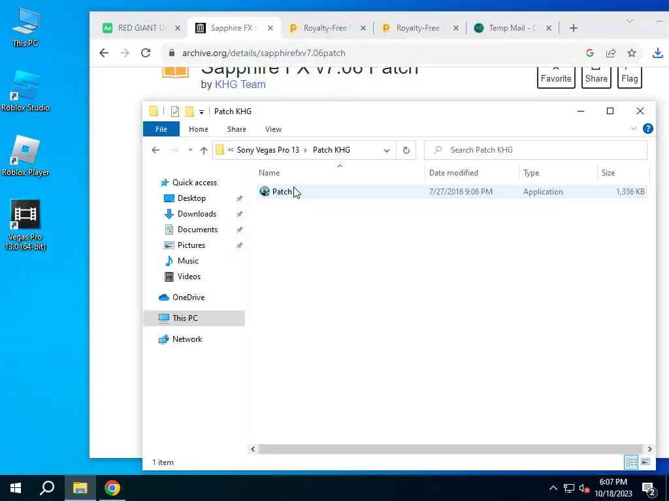
Task: Open the Home ribbon tab
Action: click(x=199, y=129)
